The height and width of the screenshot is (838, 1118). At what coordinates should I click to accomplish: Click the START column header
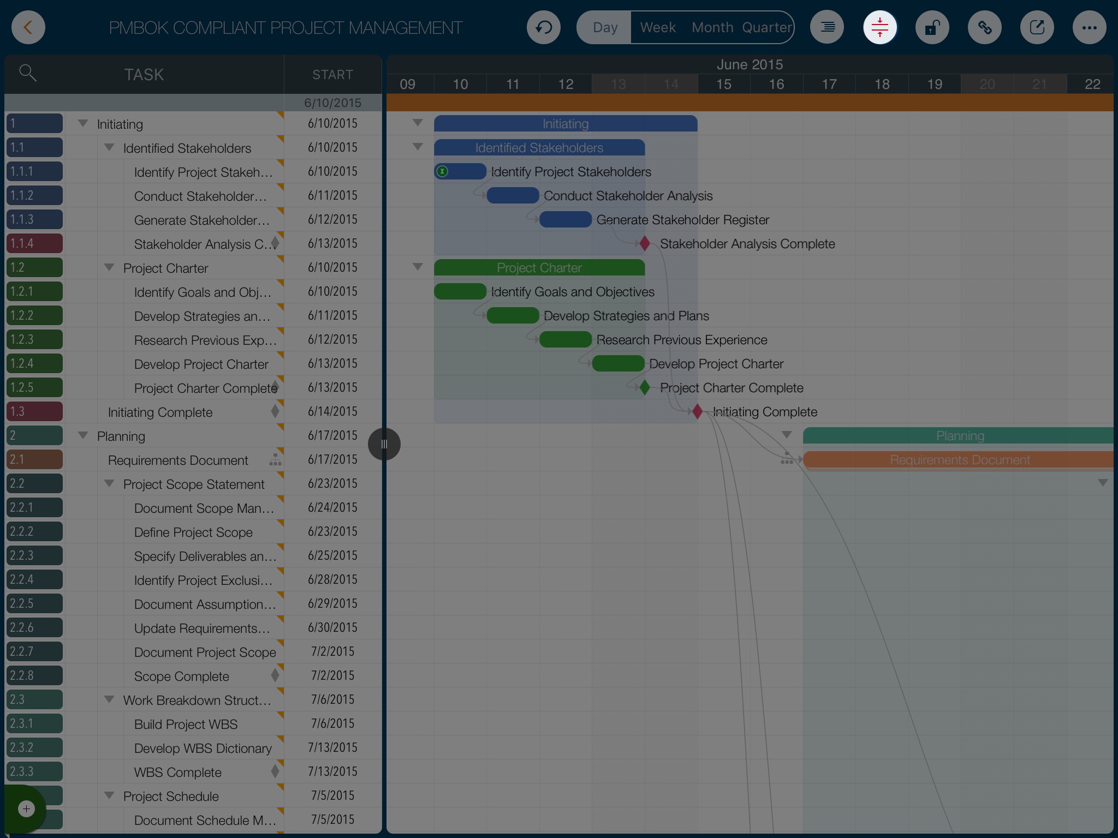point(332,75)
